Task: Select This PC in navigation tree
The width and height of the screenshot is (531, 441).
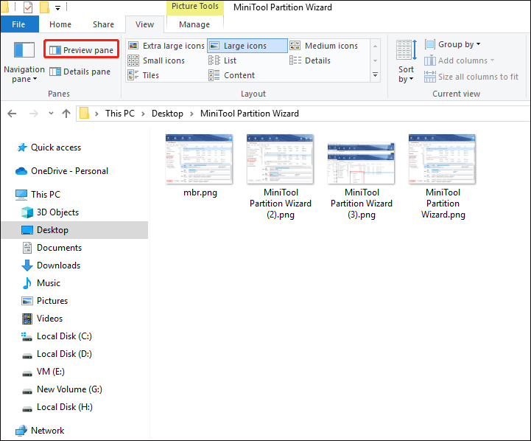Action: pyautogui.click(x=38, y=195)
